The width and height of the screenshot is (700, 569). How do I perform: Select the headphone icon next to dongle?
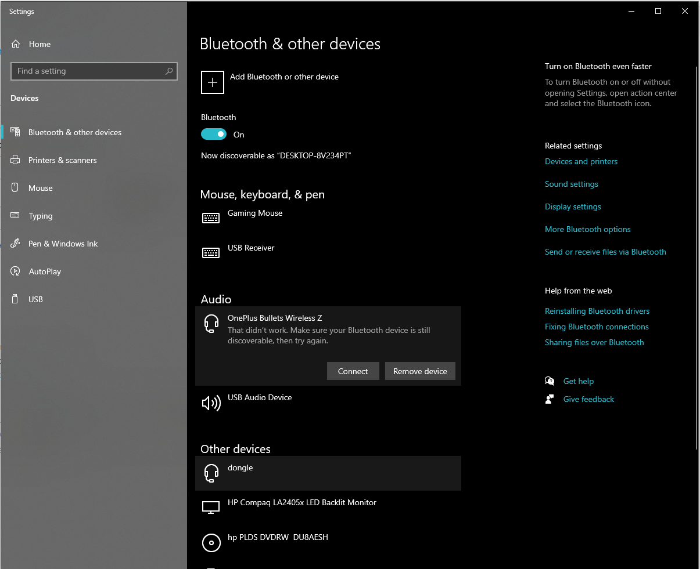pyautogui.click(x=211, y=473)
